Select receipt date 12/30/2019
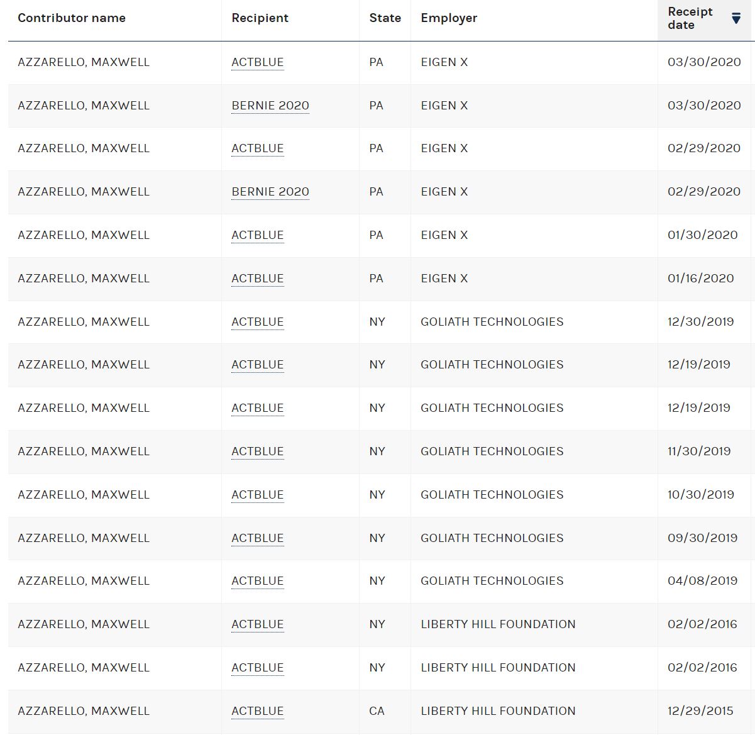The image size is (755, 735). point(701,322)
